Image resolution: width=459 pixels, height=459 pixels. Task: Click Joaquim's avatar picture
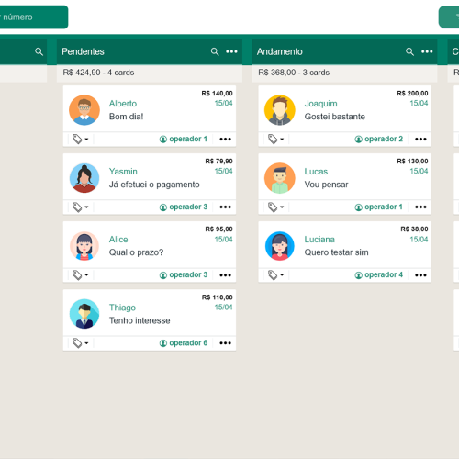280,110
